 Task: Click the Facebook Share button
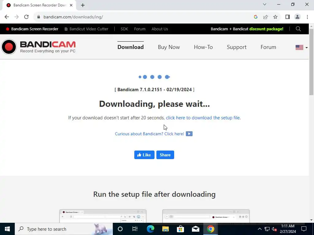165,155
